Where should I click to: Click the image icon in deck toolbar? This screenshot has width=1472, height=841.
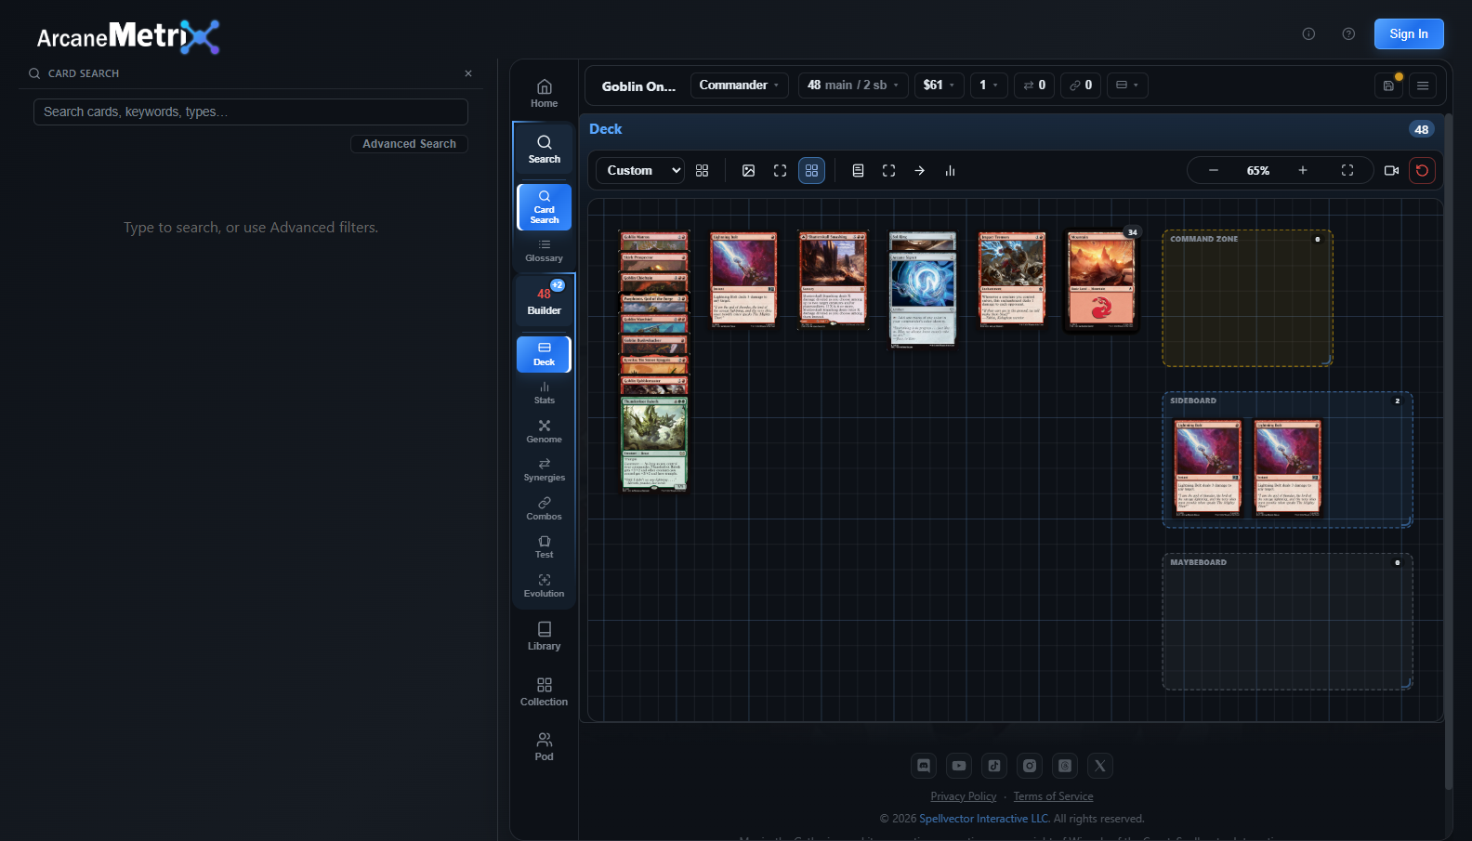748,170
